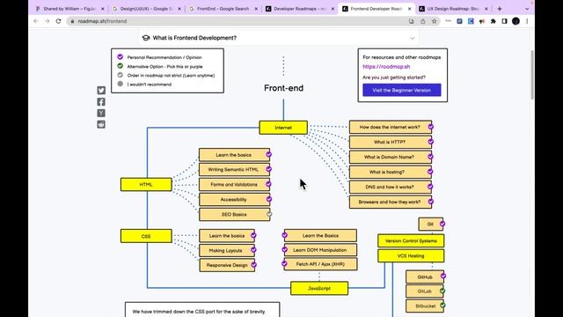Share roadmap via the Twitter icon

101,90
